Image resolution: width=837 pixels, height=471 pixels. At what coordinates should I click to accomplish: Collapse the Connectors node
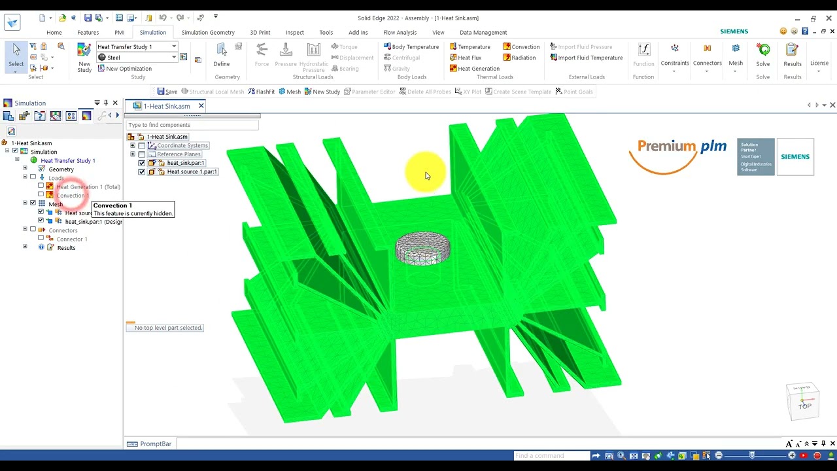click(25, 229)
